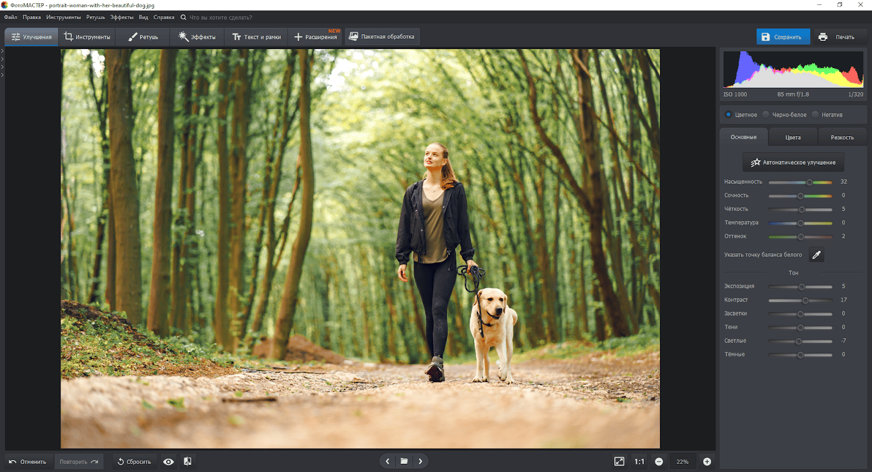Open the Эффекты menu in menu bar
The height and width of the screenshot is (472, 872).
tap(122, 17)
